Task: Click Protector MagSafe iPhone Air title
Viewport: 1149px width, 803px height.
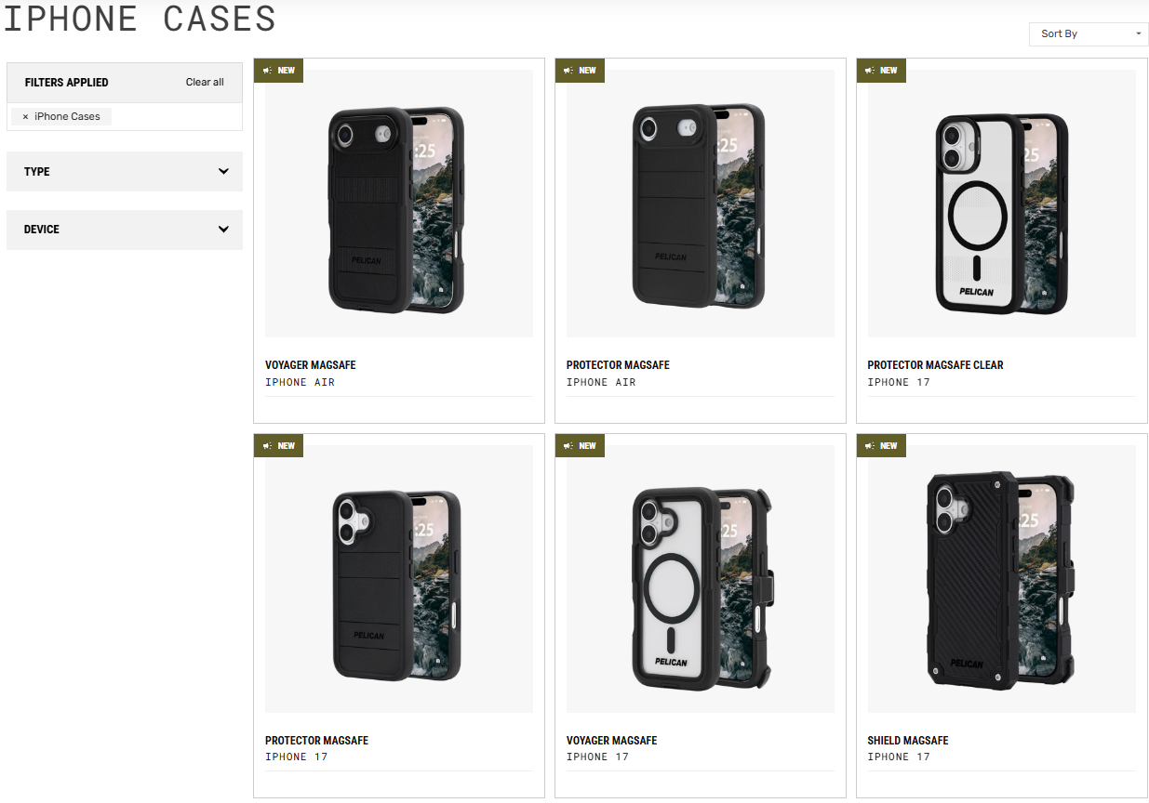Action: [x=618, y=365]
